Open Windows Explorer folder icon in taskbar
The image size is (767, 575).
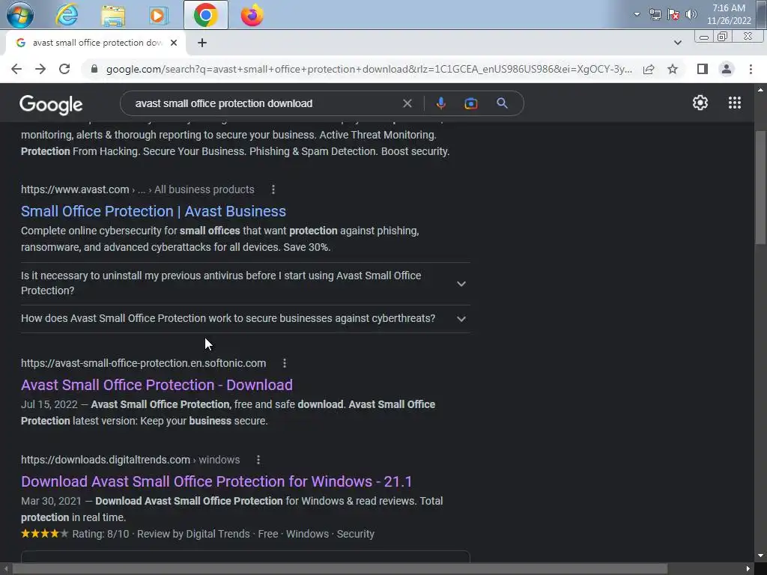click(x=113, y=15)
